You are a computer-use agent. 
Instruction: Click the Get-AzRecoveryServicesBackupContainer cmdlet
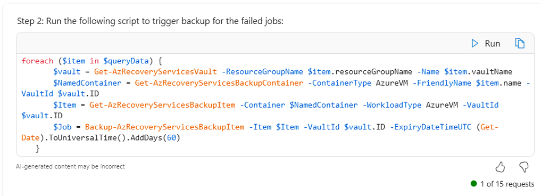(x=219, y=83)
